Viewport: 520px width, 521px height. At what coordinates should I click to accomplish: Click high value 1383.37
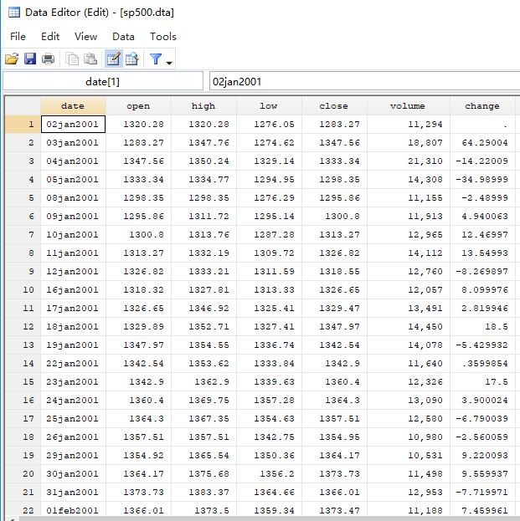(203, 492)
